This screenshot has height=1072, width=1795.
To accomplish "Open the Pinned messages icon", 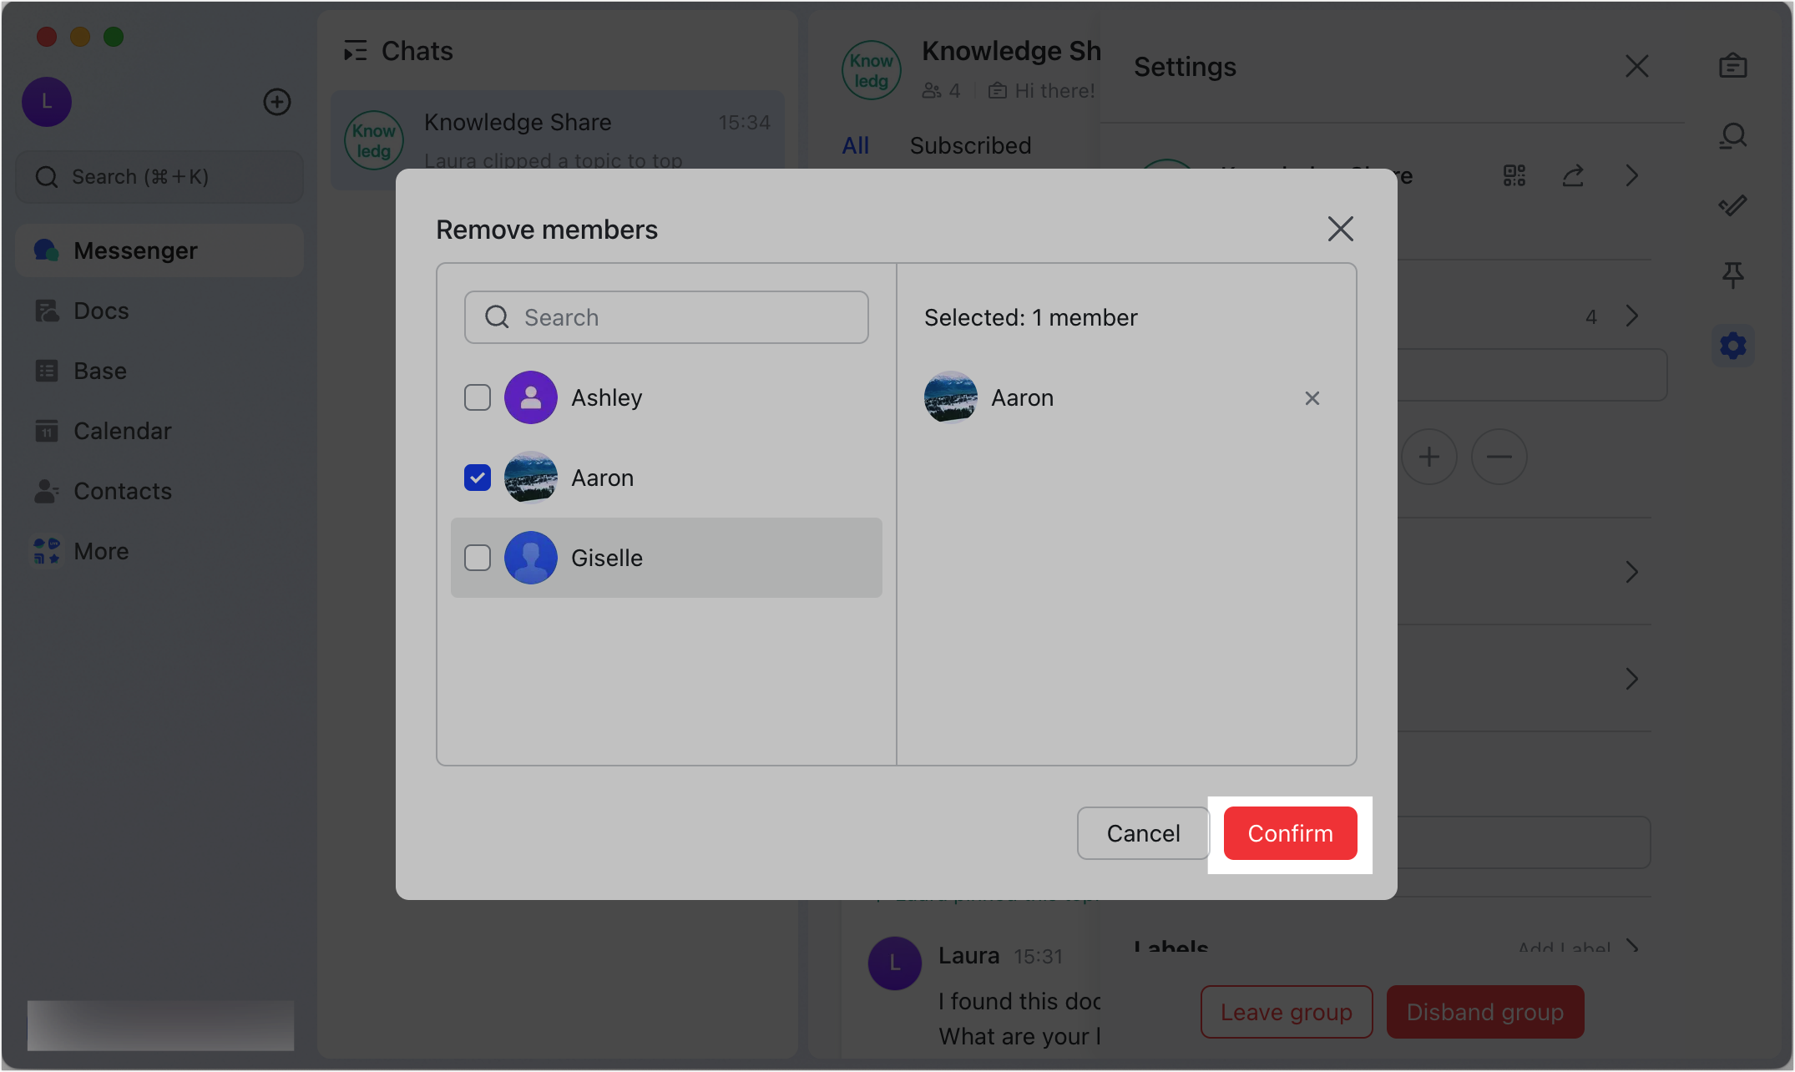I will [1733, 275].
